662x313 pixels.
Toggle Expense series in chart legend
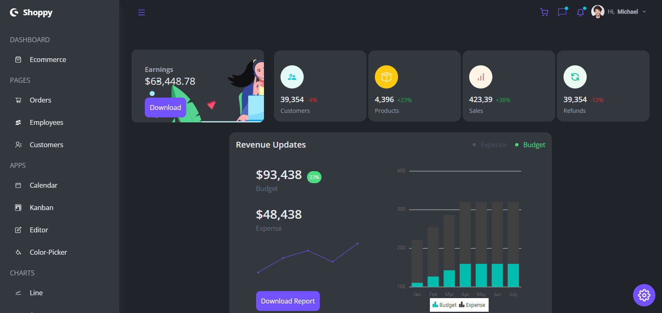[x=473, y=305]
